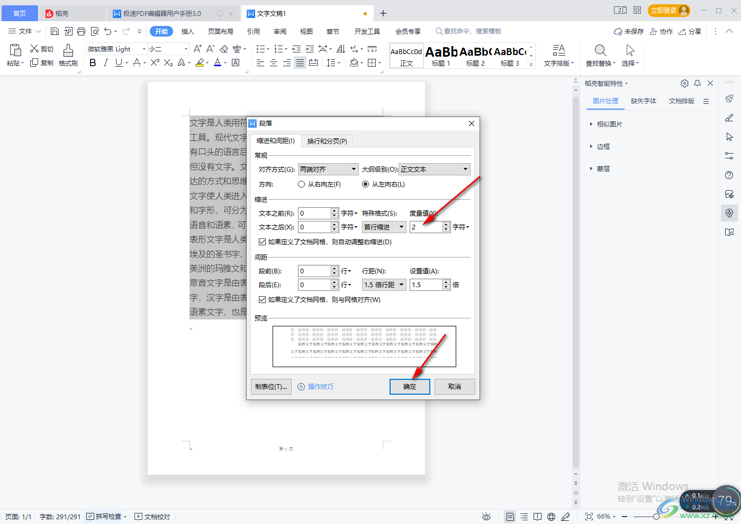The image size is (741, 524).
Task: Click the help question mark icon in right sidebar
Action: pyautogui.click(x=729, y=175)
